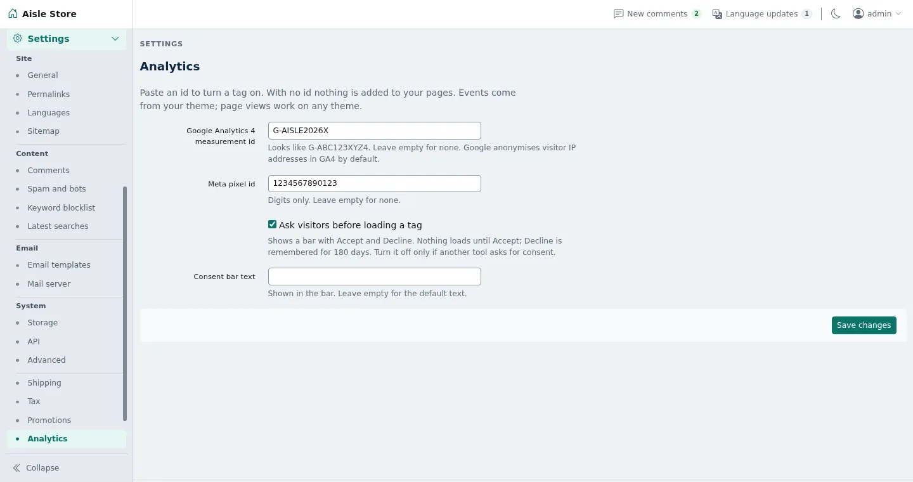This screenshot has width=913, height=482.
Task: Select Sitemap in the sidebar
Action: 43,131
